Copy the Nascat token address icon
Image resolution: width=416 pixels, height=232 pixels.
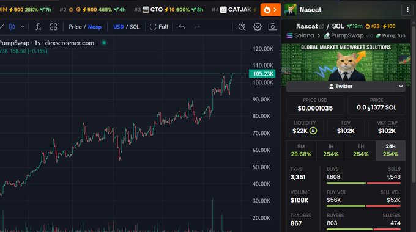coord(322,26)
